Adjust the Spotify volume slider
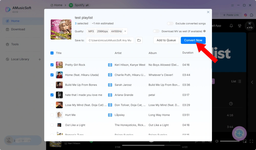Image resolution: width=256 pixels, height=150 pixels. tap(230, 141)
